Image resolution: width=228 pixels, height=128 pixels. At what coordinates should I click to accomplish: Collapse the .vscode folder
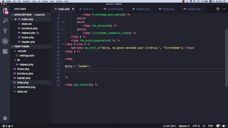15,51
